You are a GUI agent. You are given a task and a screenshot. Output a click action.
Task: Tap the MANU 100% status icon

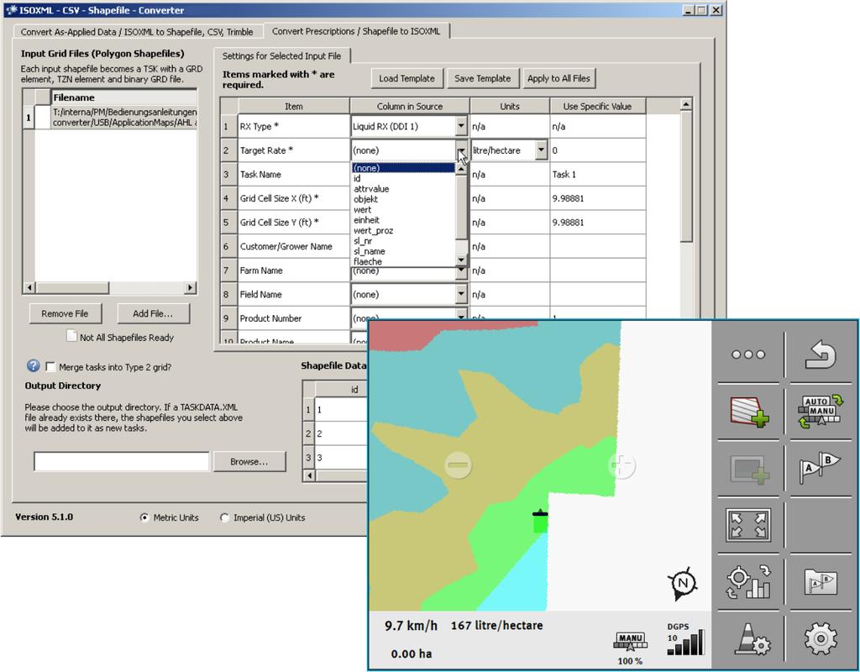point(630,648)
